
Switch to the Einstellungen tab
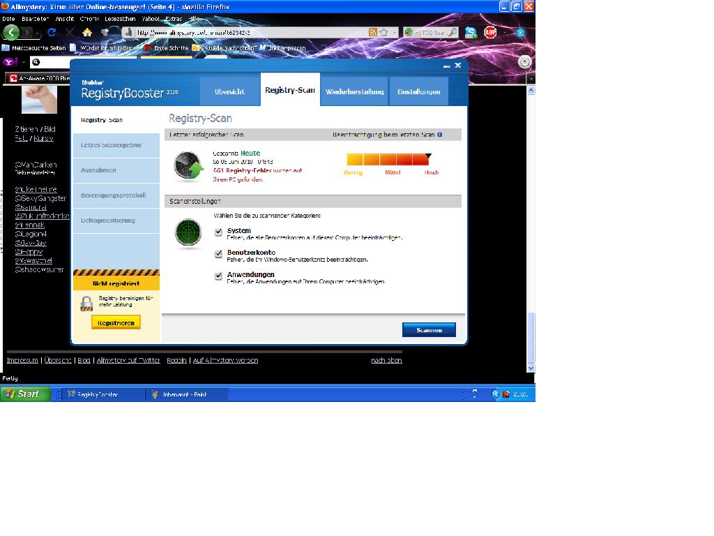[418, 91]
